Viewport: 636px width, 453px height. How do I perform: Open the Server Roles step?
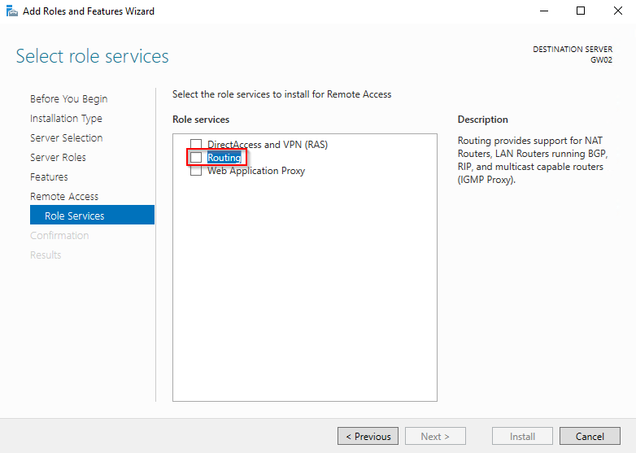pyautogui.click(x=58, y=157)
